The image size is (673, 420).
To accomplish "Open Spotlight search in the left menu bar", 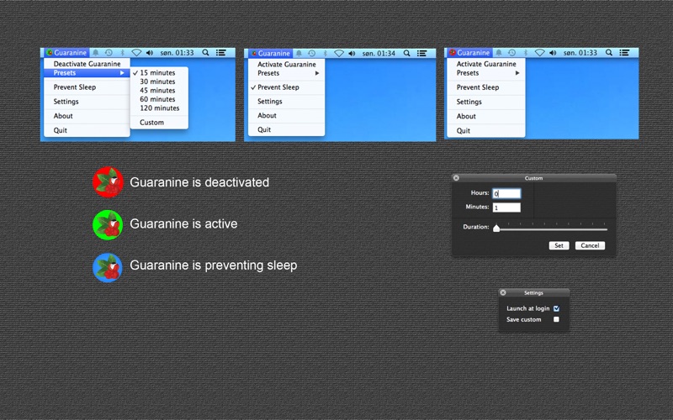I will point(205,52).
